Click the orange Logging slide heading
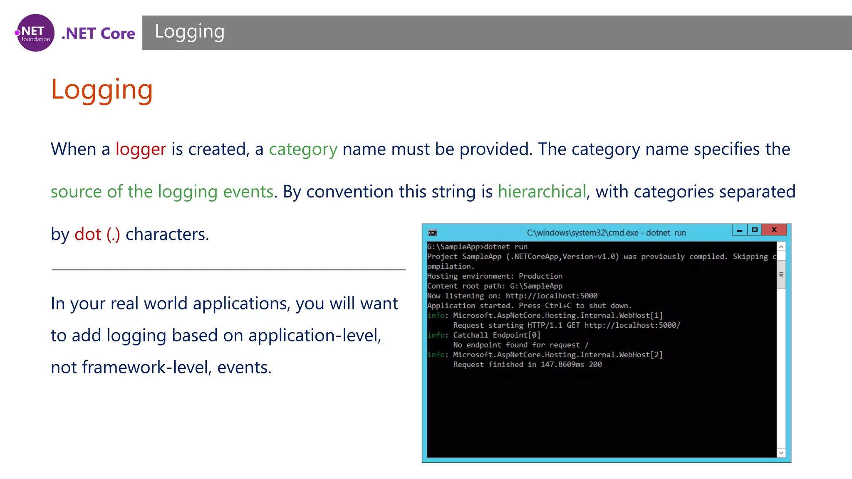The image size is (852, 479). coord(102,89)
